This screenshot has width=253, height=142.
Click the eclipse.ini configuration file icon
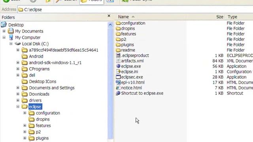tap(118, 71)
